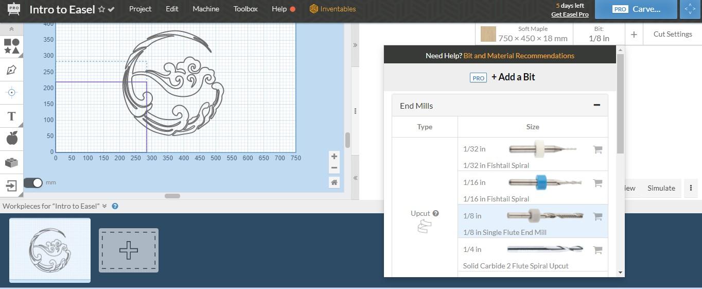Open the Soft Maple material dimensions selector
The image size is (702, 289).
[x=524, y=35]
